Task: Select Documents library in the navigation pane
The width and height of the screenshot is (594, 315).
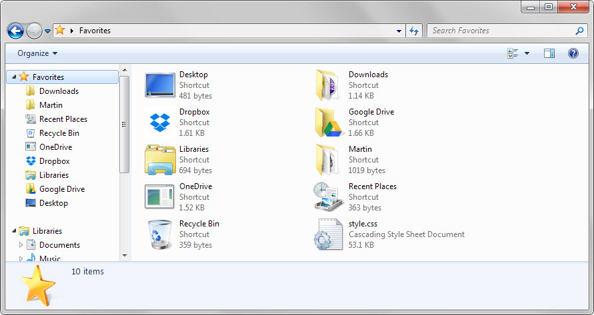Action: pos(59,245)
